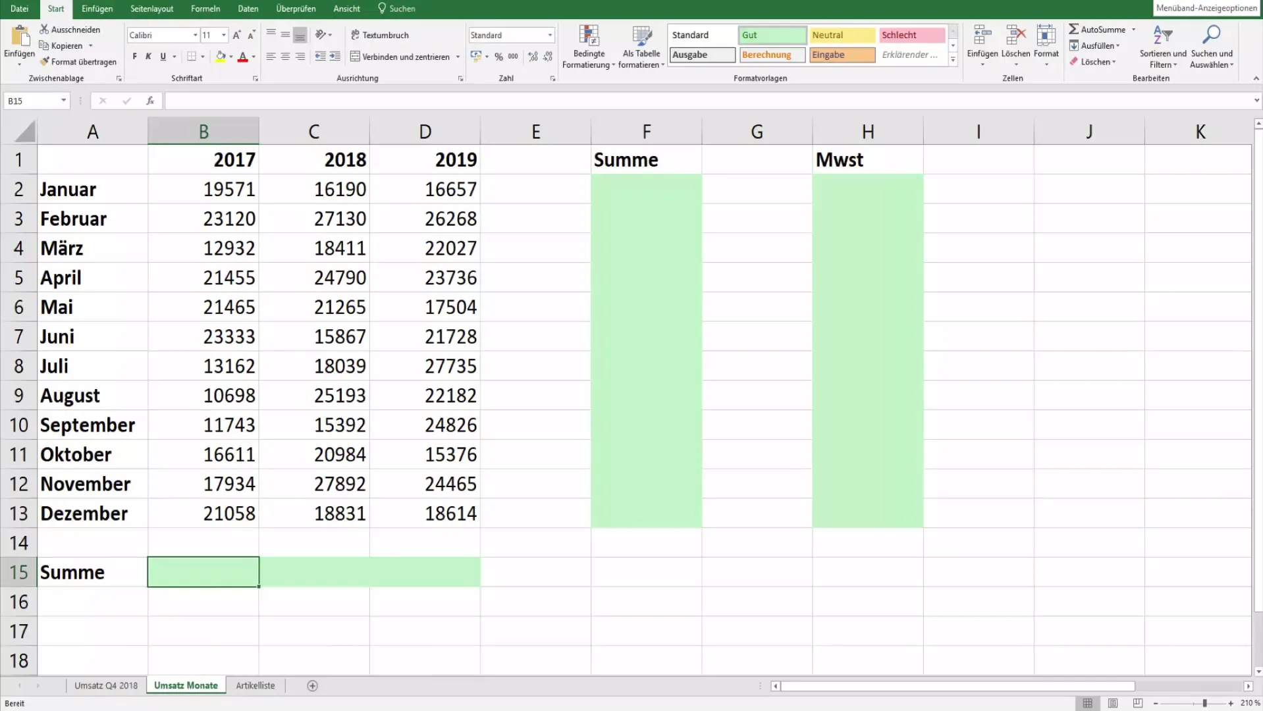Add a decimal place
Viewport: 1263px width, 711px height.
click(x=533, y=57)
